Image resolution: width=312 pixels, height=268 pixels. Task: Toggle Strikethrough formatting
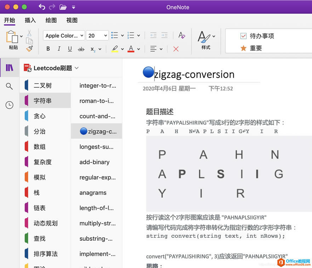click(81, 49)
